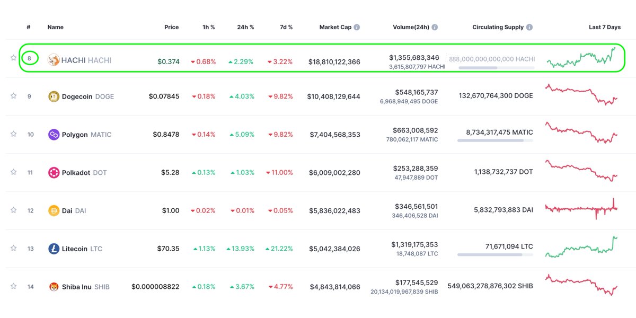
Task: Click the Shiba Inu logo icon
Action: pyautogui.click(x=54, y=287)
